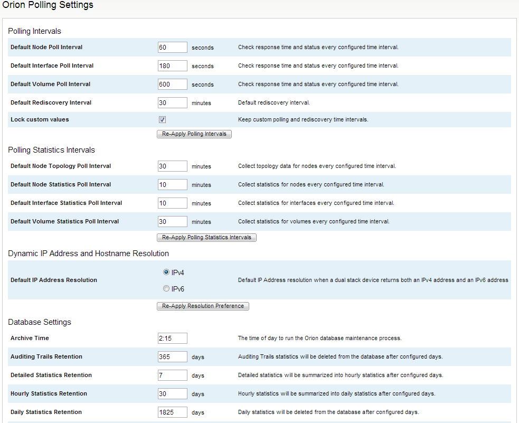Edit Default Volume Statistics Poll Interval field

(173, 222)
